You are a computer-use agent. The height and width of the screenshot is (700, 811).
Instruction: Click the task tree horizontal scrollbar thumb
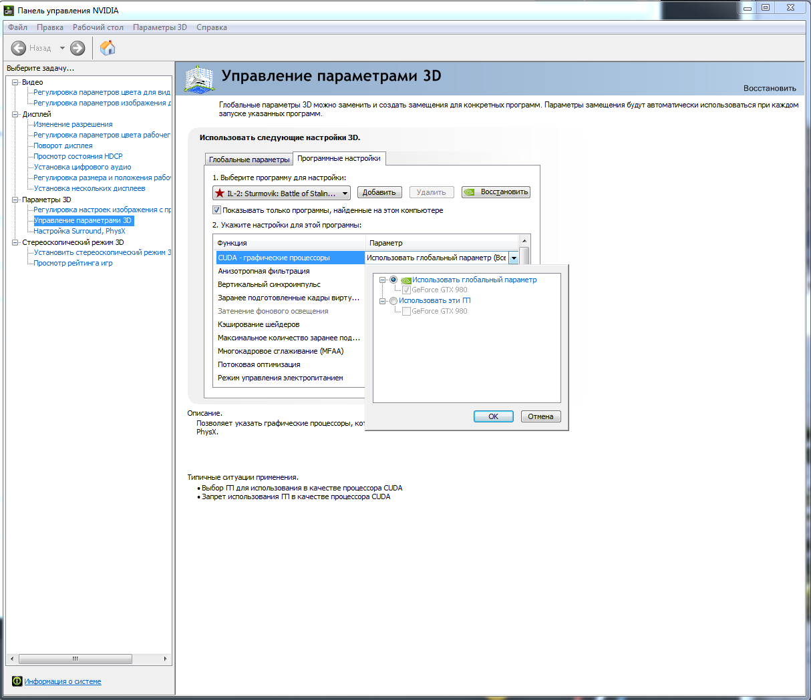coord(75,659)
